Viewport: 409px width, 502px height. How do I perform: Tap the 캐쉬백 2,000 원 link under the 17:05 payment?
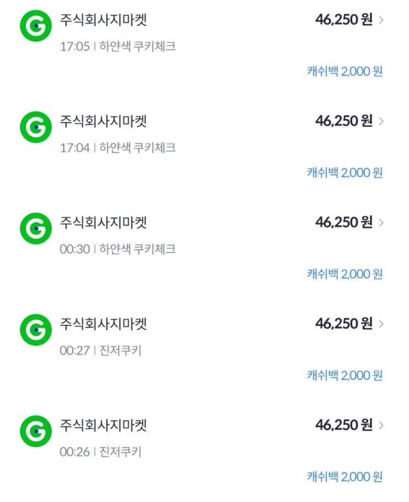click(x=345, y=71)
